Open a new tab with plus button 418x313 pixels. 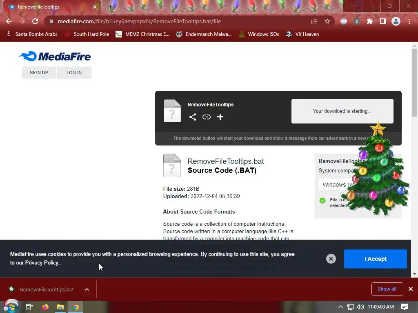pyautogui.click(x=110, y=7)
